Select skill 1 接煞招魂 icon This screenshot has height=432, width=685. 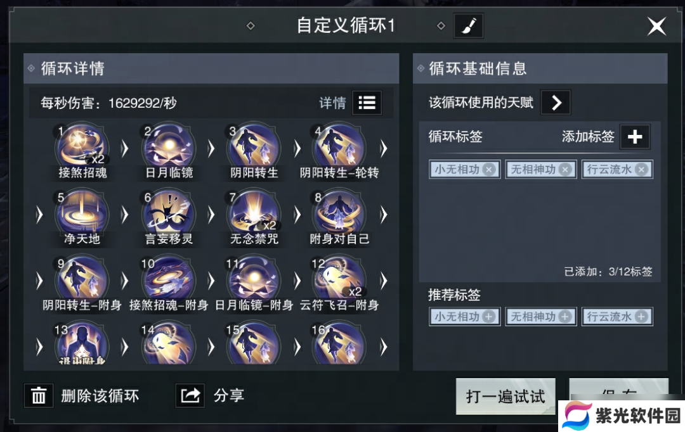click(x=82, y=147)
